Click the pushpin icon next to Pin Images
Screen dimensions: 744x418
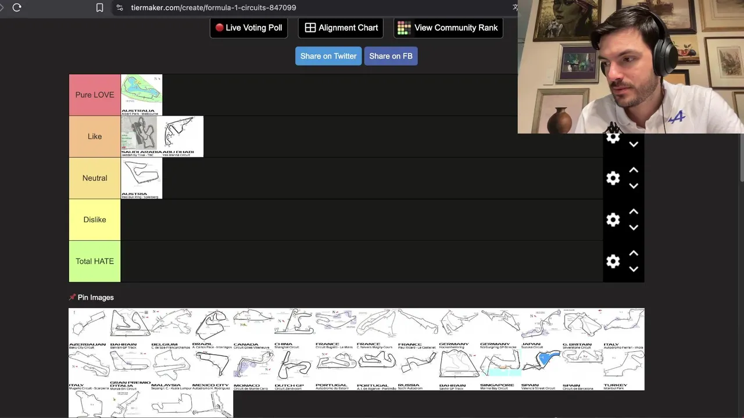point(72,297)
